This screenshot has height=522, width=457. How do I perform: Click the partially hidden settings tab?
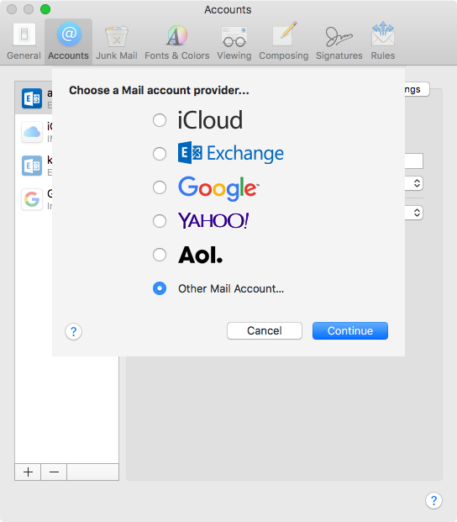[x=417, y=89]
